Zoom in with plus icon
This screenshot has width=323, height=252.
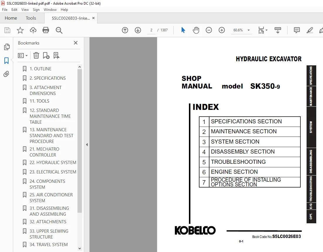coord(222,30)
